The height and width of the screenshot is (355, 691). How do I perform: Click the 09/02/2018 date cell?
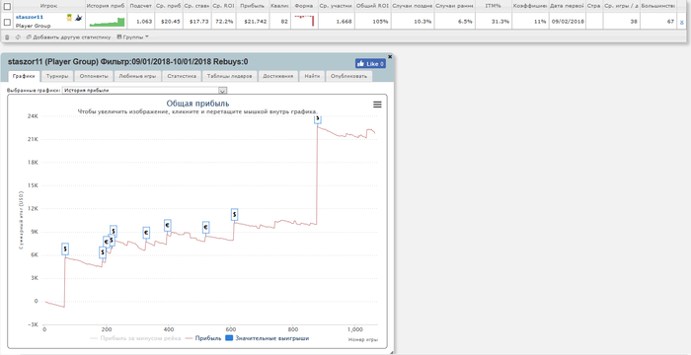(x=569, y=22)
